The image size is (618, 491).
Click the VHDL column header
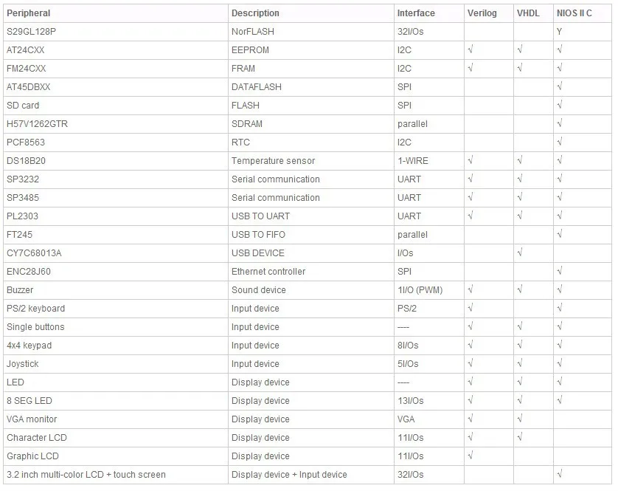point(528,13)
